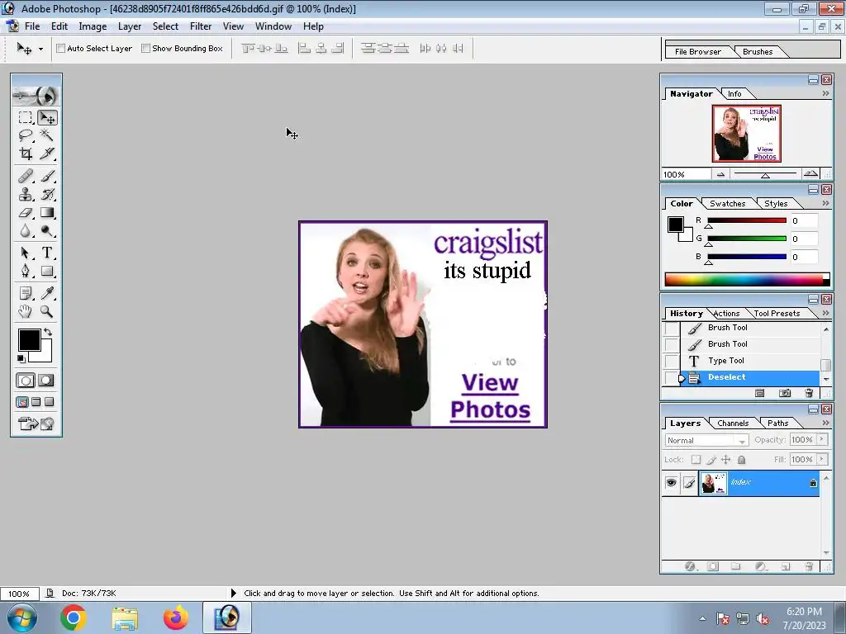Open the blending mode Normal dropdown

click(707, 441)
